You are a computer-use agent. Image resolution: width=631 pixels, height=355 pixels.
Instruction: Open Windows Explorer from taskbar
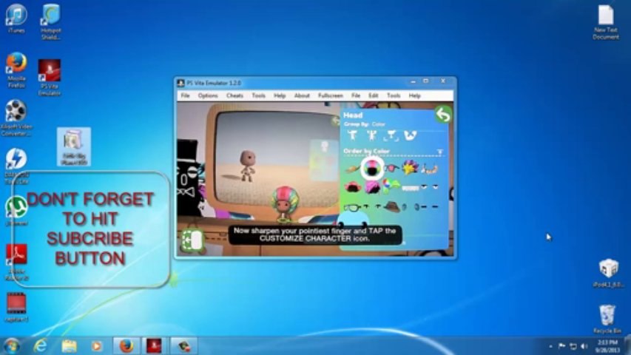point(69,345)
